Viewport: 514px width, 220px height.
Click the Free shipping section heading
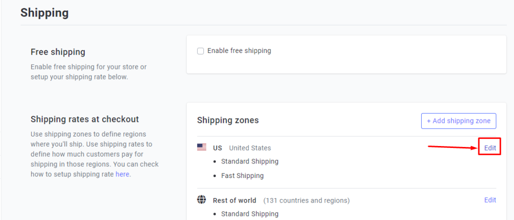58,52
